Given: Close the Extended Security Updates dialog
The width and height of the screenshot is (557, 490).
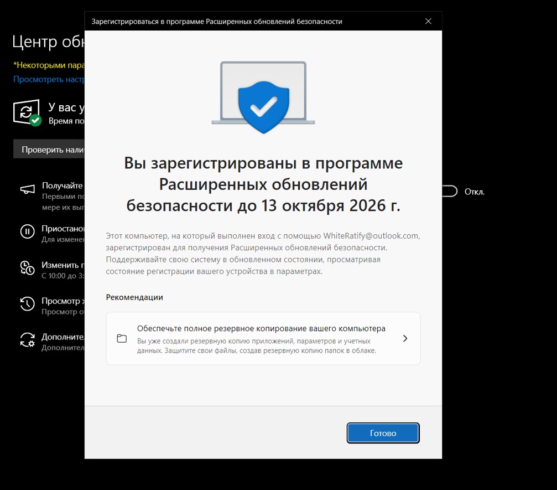Looking at the screenshot, I should (429, 21).
